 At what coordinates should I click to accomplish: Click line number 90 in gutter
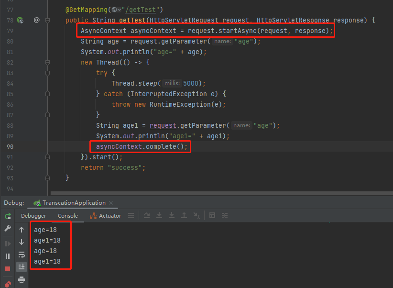[x=10, y=147]
